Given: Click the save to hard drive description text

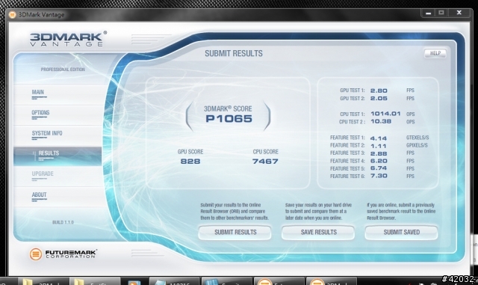Looking at the screenshot, I should [318, 212].
